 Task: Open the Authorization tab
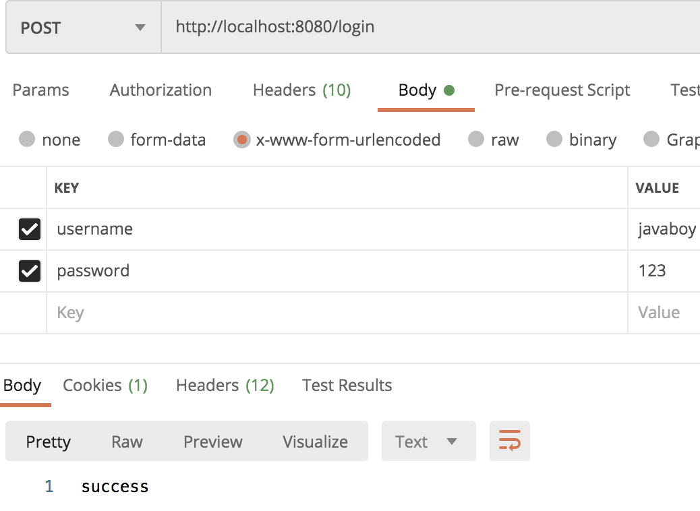(x=161, y=90)
